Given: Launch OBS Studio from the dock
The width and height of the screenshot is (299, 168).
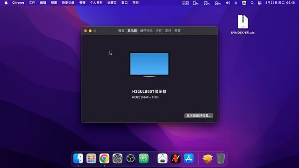Looking at the screenshot, I should coord(130,158).
